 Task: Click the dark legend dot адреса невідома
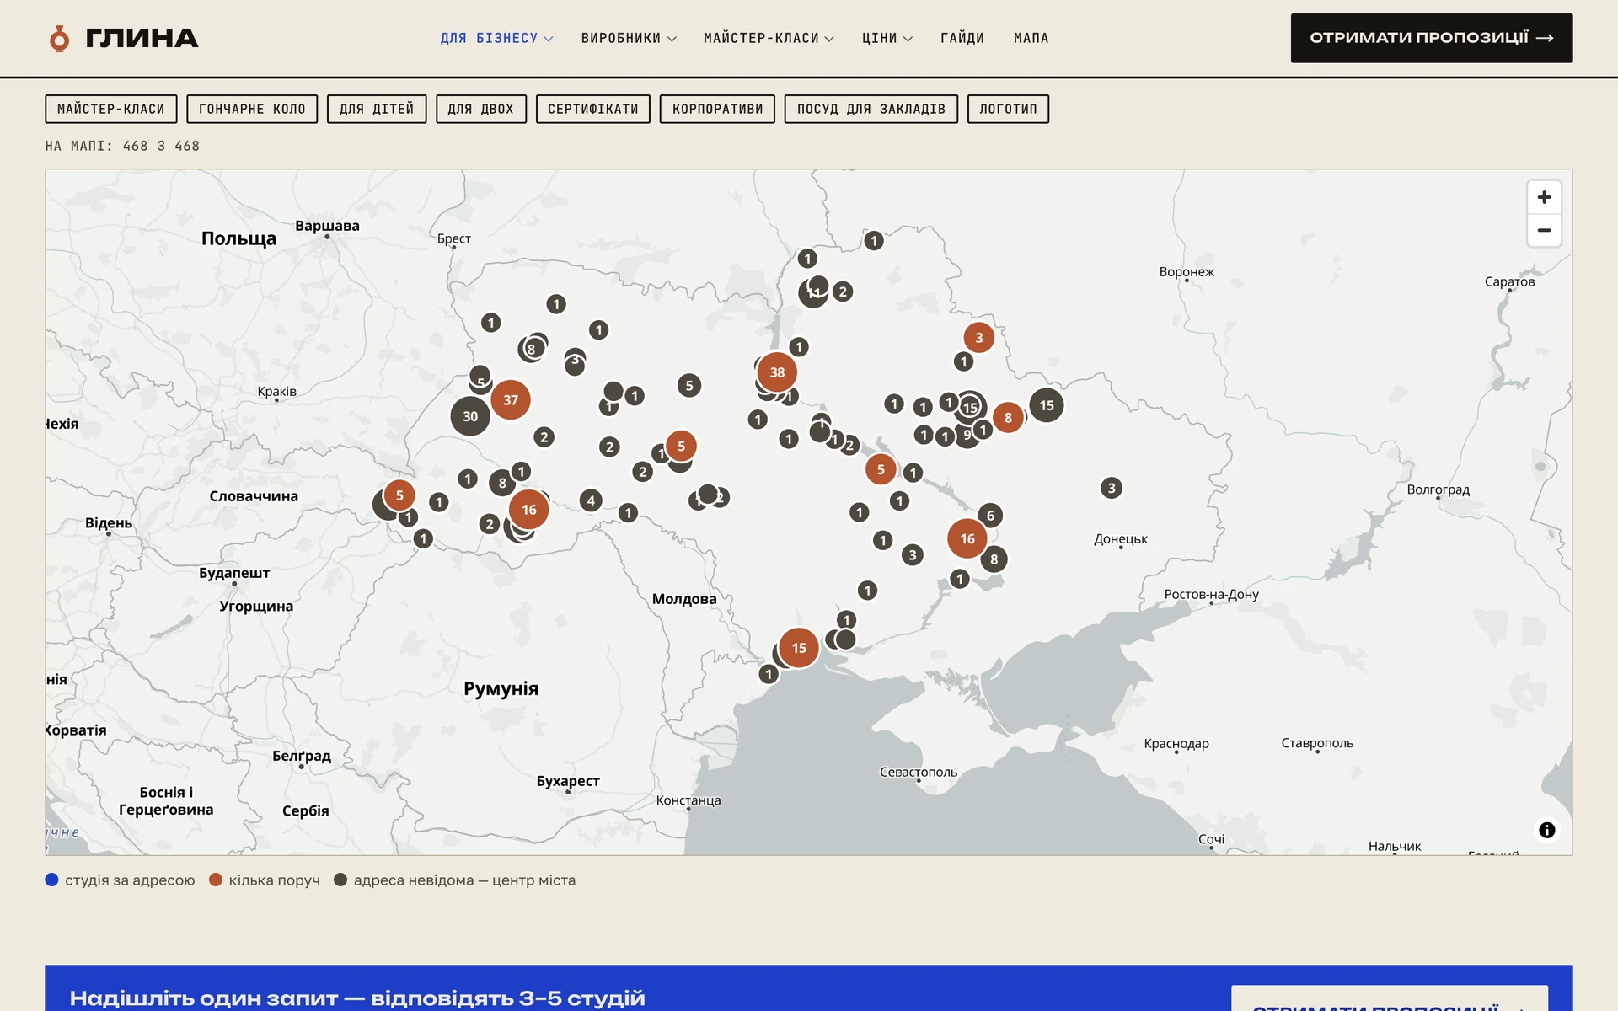coord(340,880)
